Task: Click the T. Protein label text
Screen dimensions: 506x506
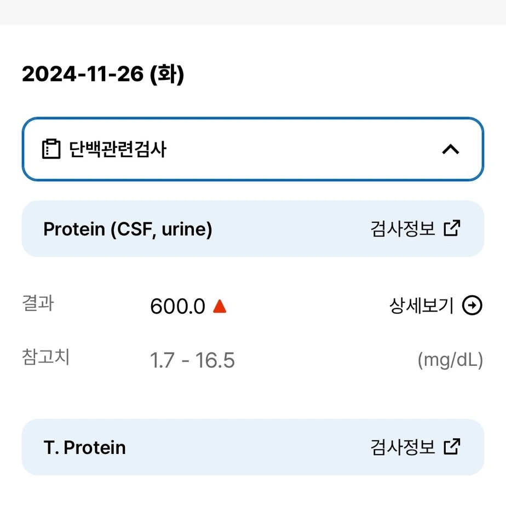Action: (x=84, y=447)
